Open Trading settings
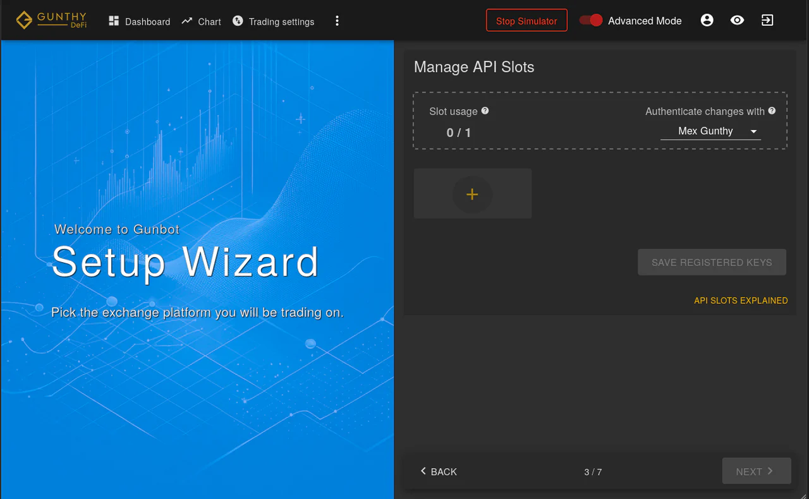This screenshot has height=499, width=809. 273,21
